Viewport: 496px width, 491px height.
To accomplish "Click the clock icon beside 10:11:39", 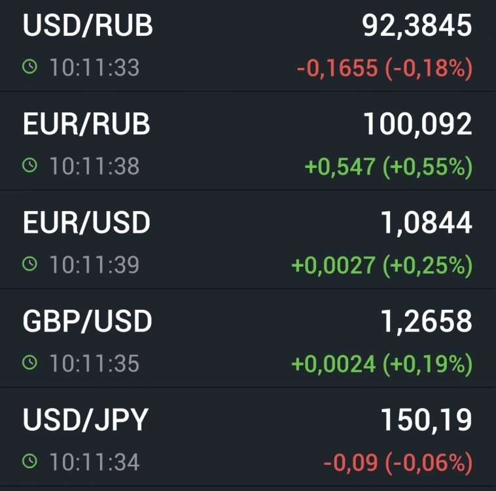I will pyautogui.click(x=29, y=264).
